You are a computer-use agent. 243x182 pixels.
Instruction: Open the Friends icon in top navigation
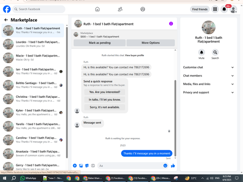tap(120, 9)
